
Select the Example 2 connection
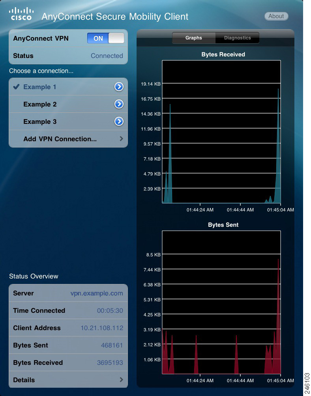pyautogui.click(x=40, y=105)
